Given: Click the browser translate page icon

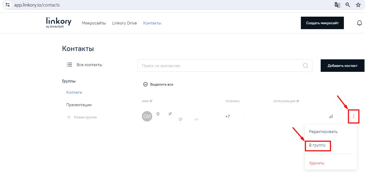Looking at the screenshot, I should tap(337, 5).
